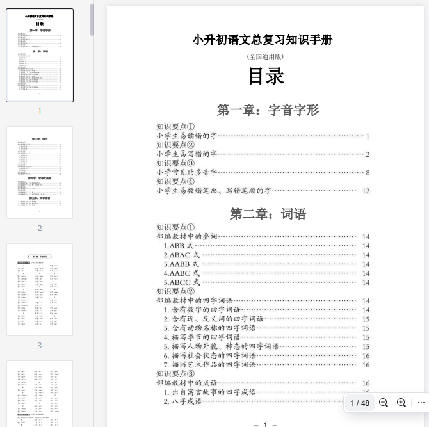Click the '第一章：字音字形' heading
Screen dimensions: 429x427
[268, 109]
